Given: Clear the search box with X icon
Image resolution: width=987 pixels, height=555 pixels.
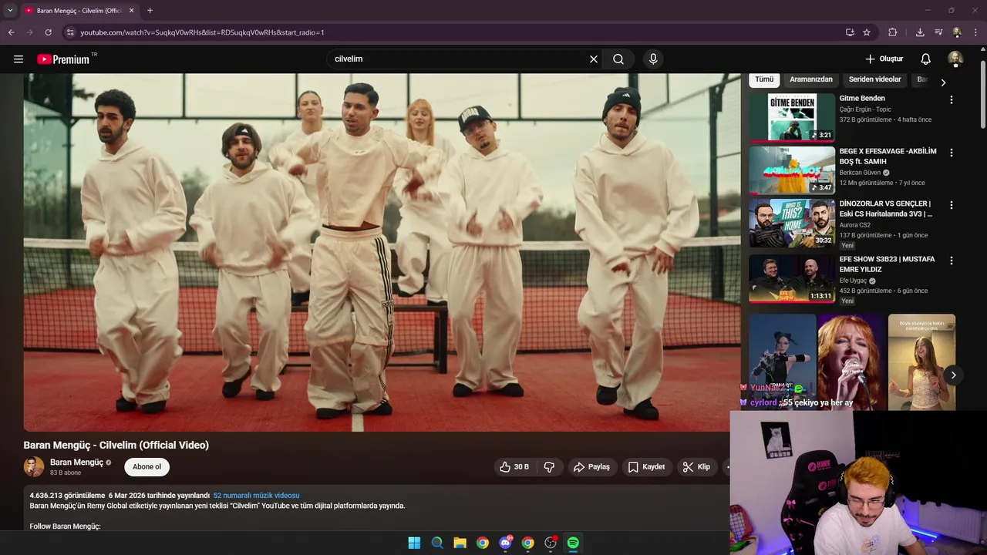Looking at the screenshot, I should pyautogui.click(x=594, y=59).
